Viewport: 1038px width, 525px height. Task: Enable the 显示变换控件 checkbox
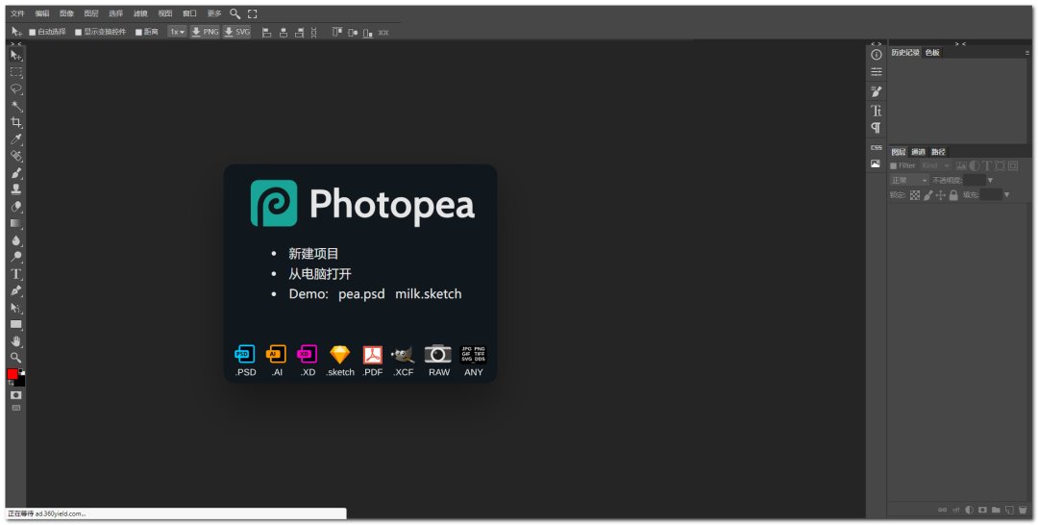pyautogui.click(x=78, y=32)
